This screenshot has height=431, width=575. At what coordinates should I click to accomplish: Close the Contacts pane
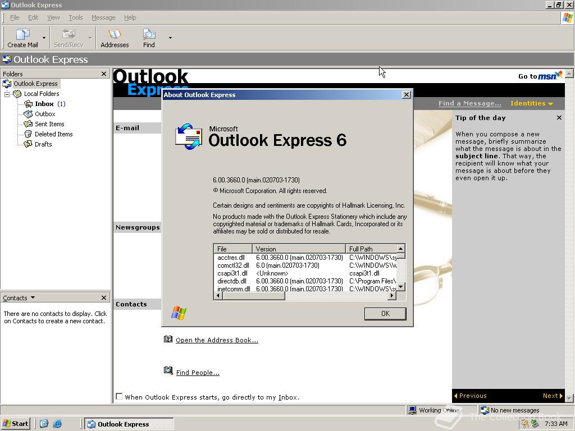click(x=104, y=297)
